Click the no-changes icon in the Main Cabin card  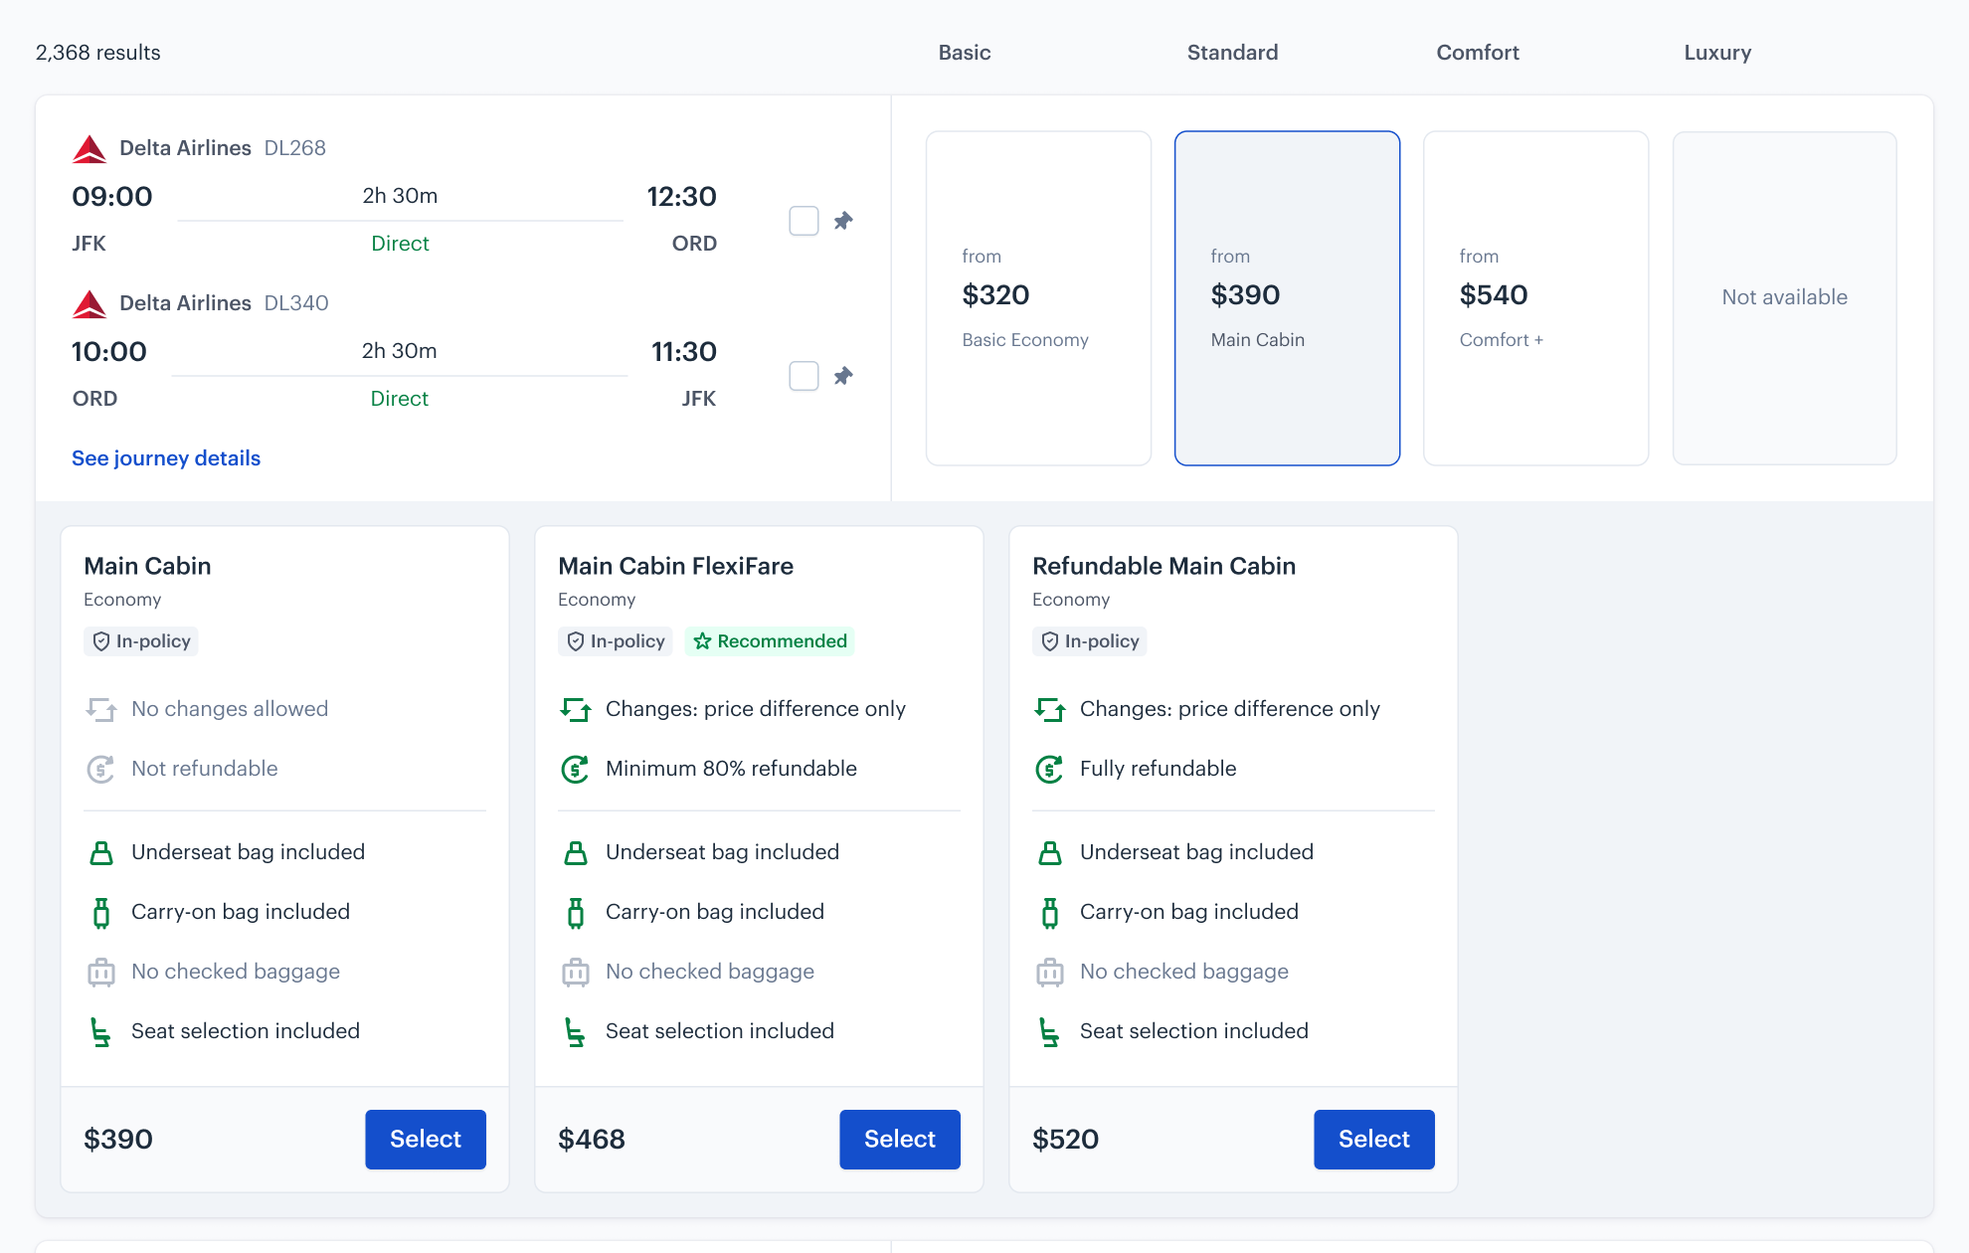pos(100,709)
